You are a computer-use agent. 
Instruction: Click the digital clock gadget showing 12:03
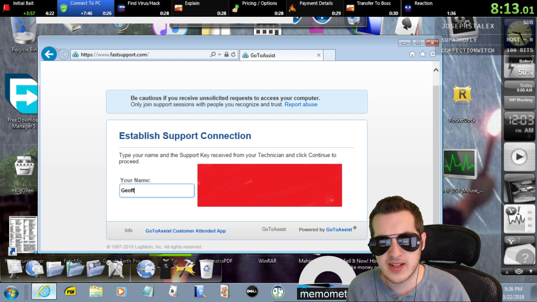click(520, 125)
